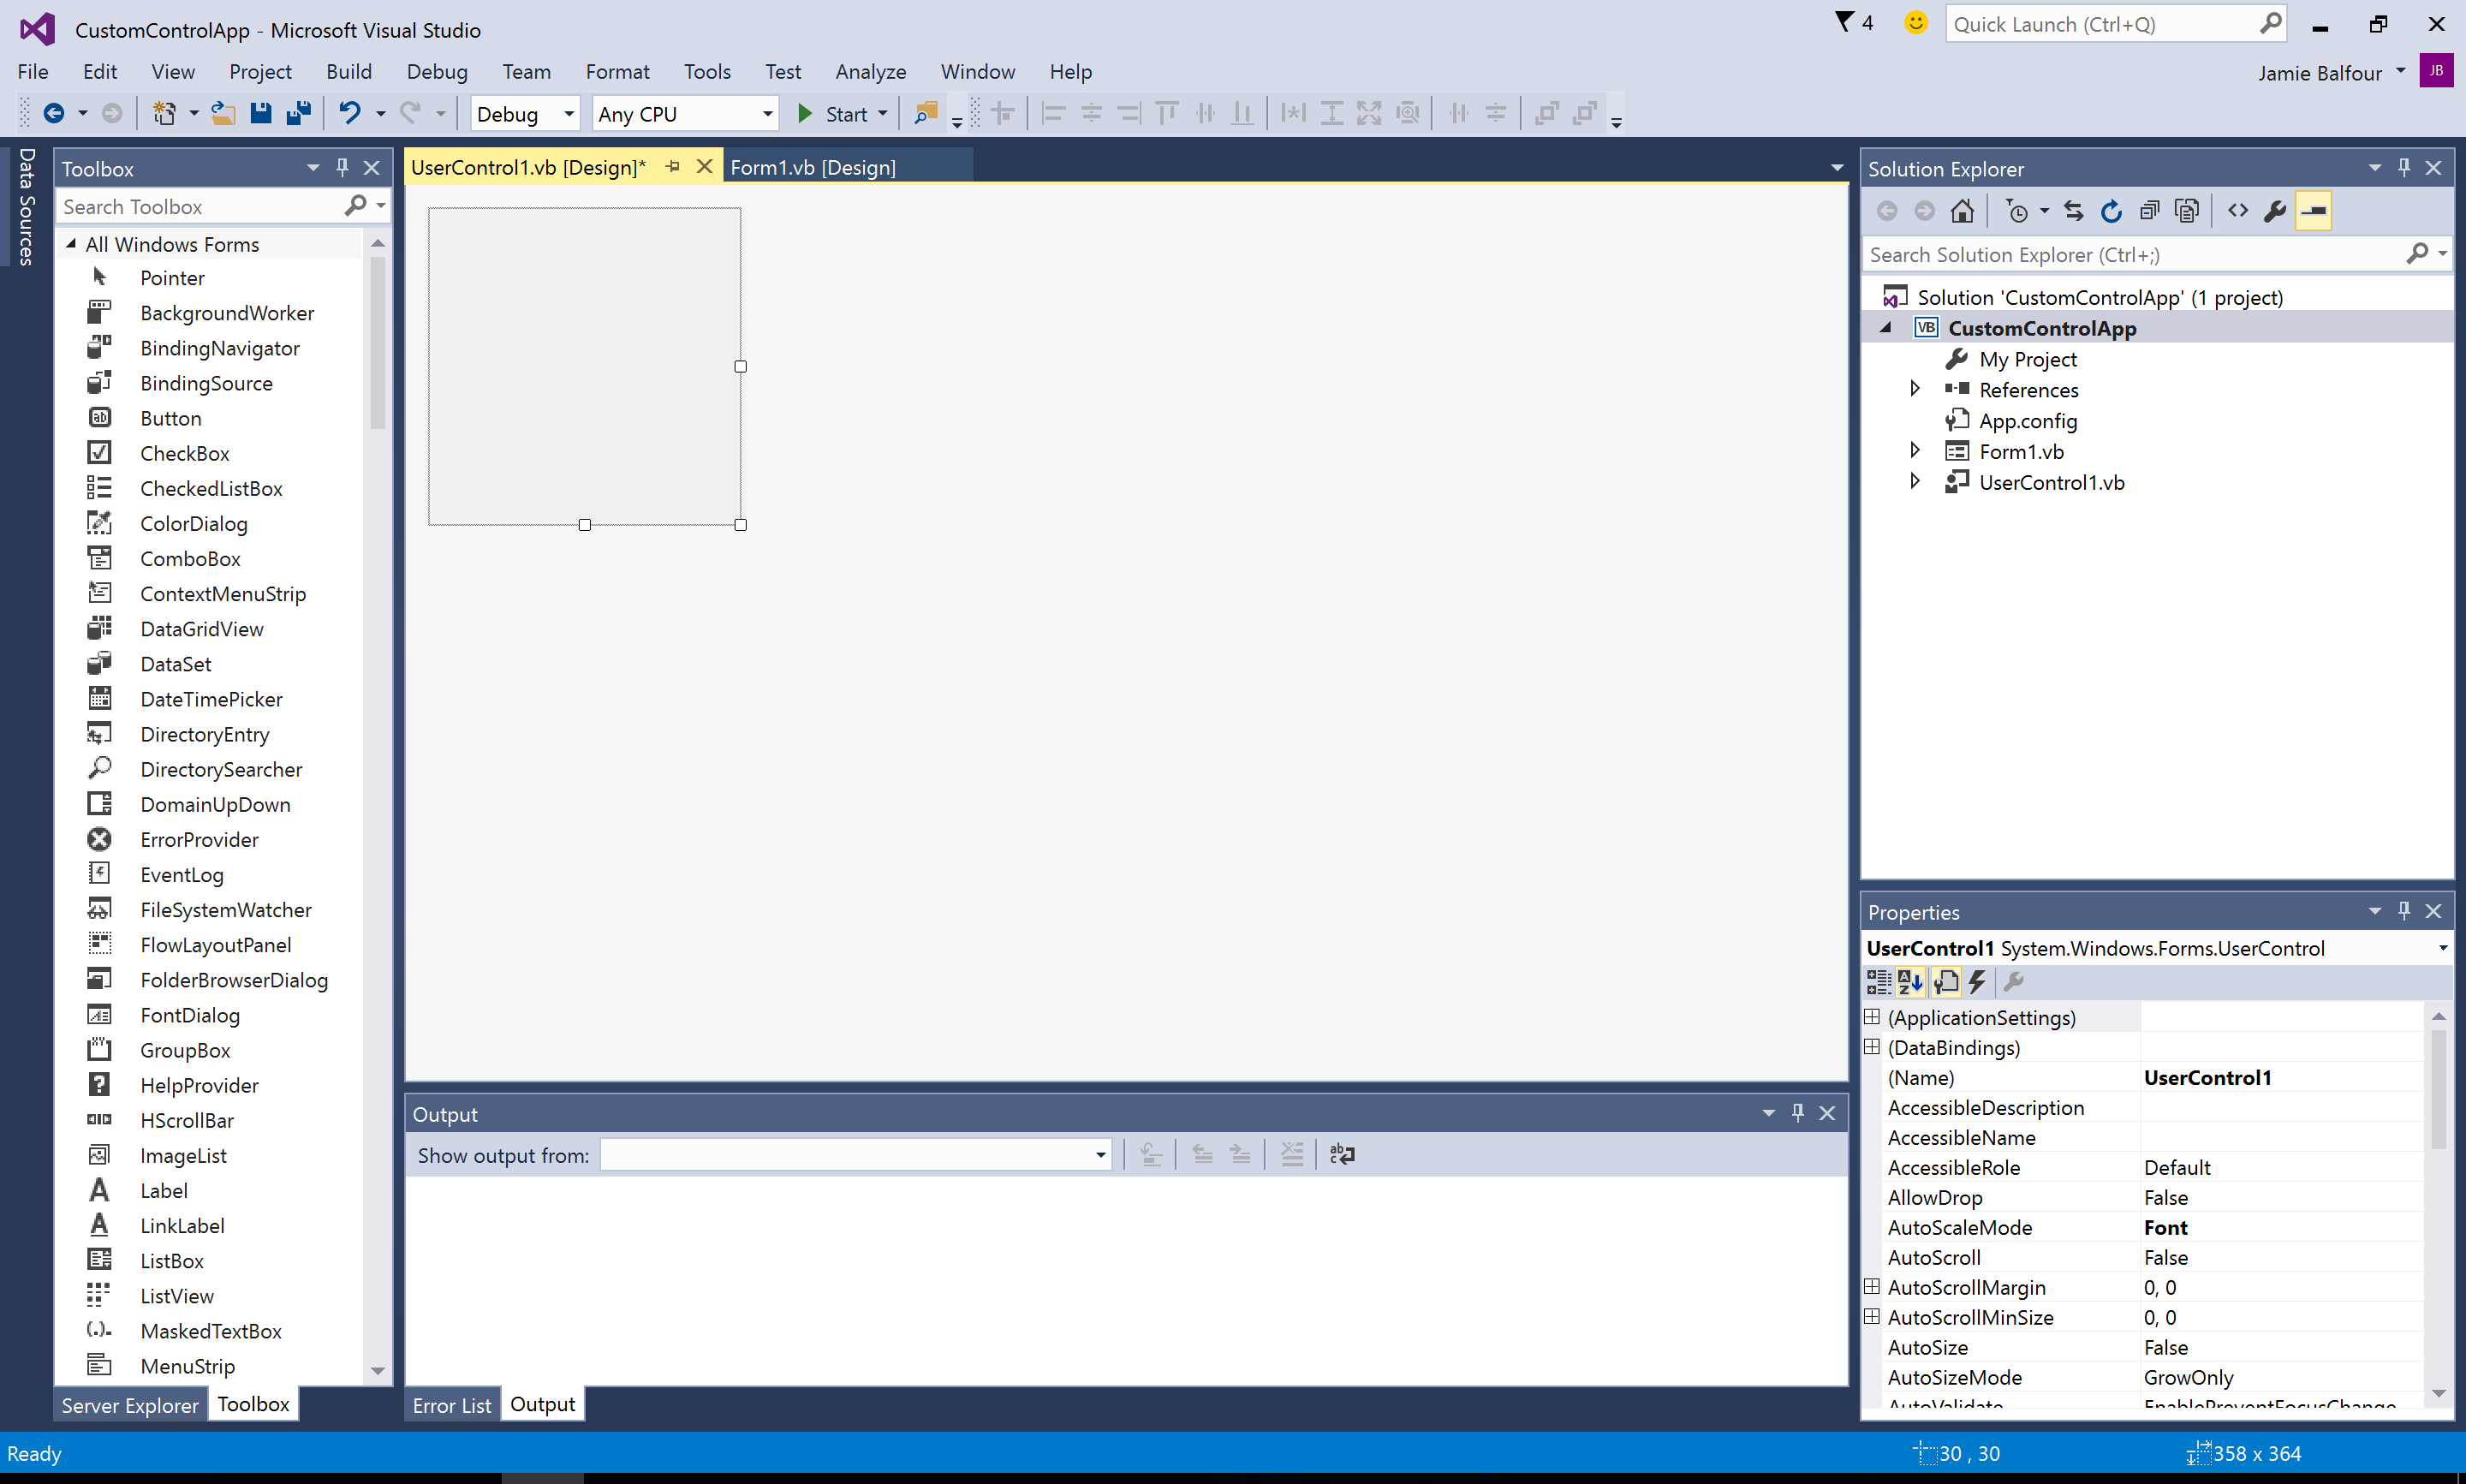This screenshot has height=1484, width=2466.
Task: Click the Quick Launch search box
Action: click(2103, 24)
